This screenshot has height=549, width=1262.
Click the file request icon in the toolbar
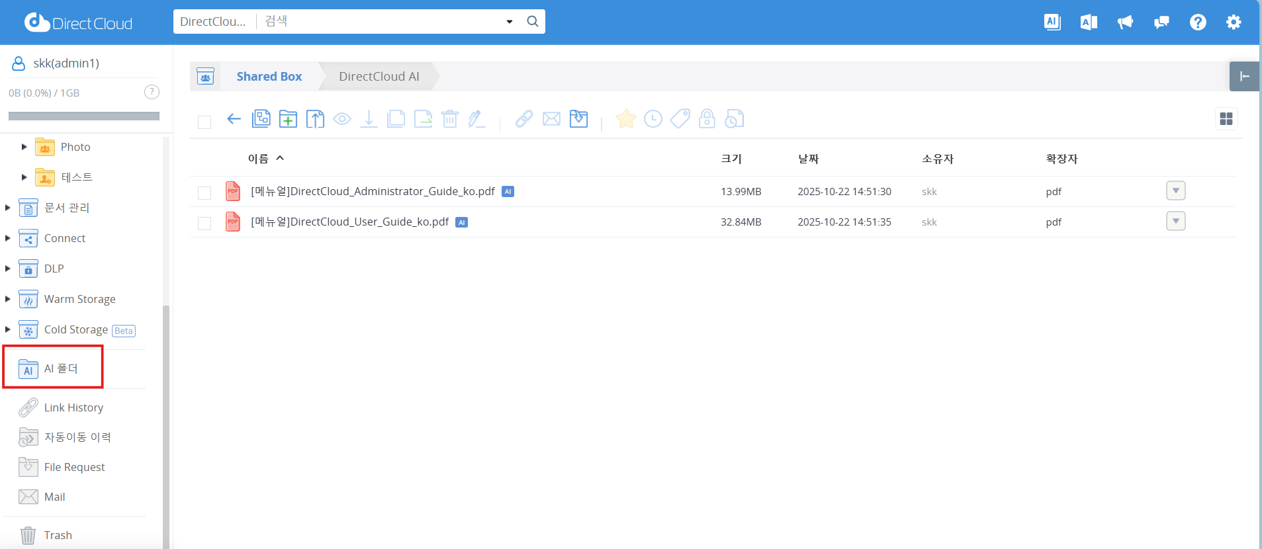[x=578, y=119]
